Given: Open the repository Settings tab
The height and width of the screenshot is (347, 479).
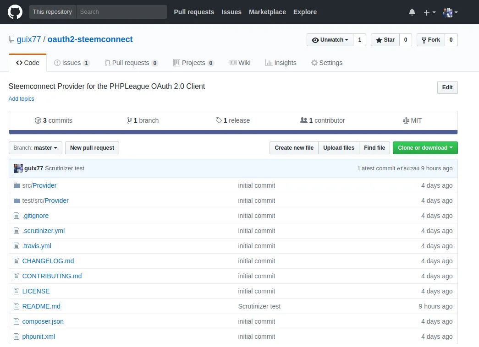Looking at the screenshot, I should pyautogui.click(x=327, y=63).
